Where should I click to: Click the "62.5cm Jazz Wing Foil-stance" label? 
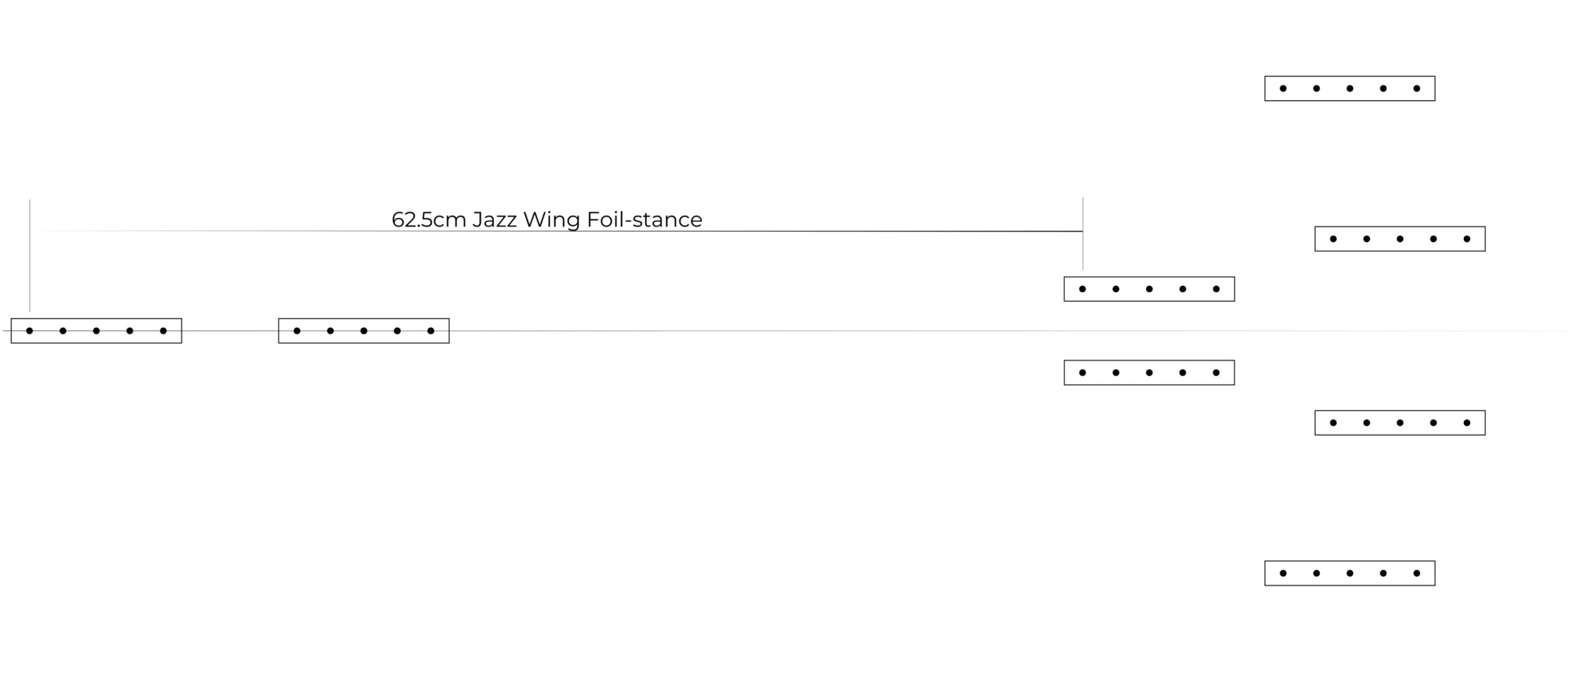(x=547, y=220)
